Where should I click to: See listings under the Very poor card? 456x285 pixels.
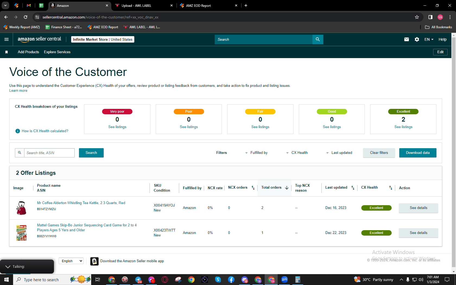[x=117, y=127]
